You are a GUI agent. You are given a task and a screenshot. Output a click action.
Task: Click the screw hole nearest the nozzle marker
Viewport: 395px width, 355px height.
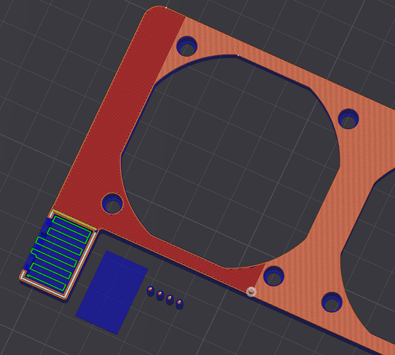click(x=274, y=276)
